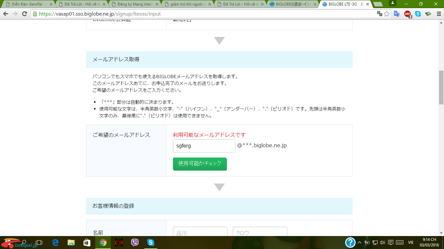The width and height of the screenshot is (444, 249).
Task: Open a new tab
Action: tap(378, 4)
